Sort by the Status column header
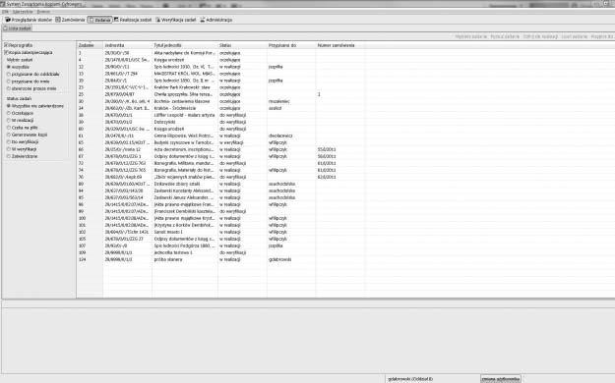615x383 pixels. click(x=242, y=45)
